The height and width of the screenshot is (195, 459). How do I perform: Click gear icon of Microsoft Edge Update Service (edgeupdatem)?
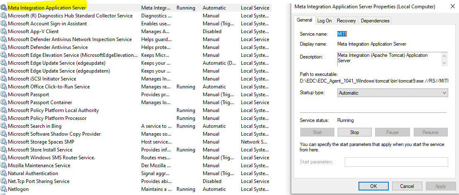[x=3, y=71]
